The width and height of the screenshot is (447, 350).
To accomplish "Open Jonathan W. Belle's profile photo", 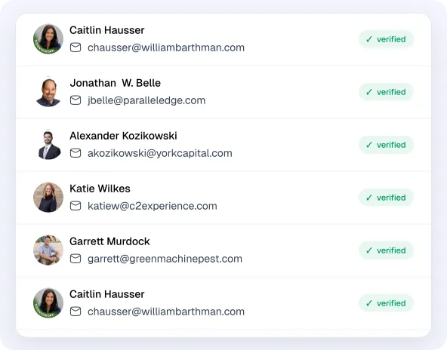I will (48, 92).
